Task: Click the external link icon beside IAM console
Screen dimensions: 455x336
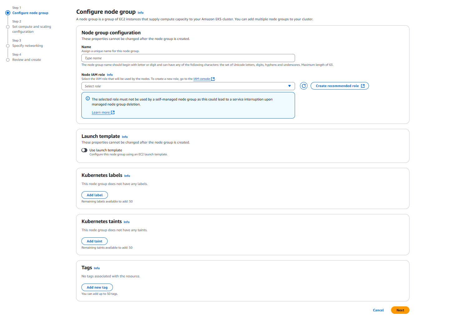Action: (x=213, y=79)
